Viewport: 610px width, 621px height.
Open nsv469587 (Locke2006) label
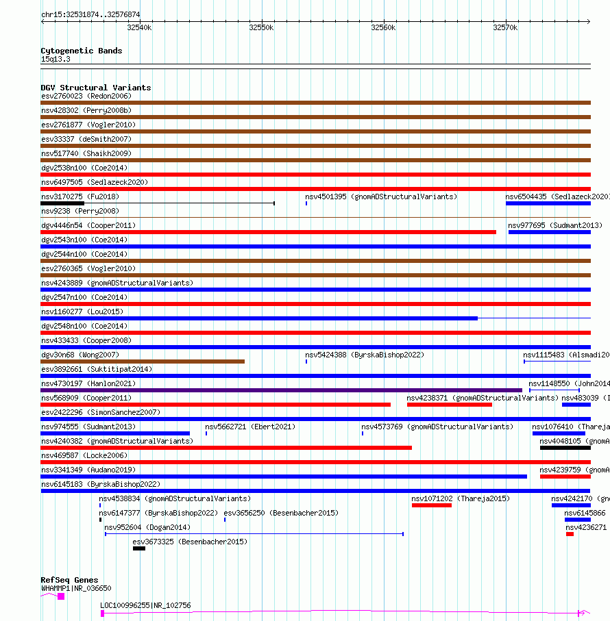[x=84, y=455]
